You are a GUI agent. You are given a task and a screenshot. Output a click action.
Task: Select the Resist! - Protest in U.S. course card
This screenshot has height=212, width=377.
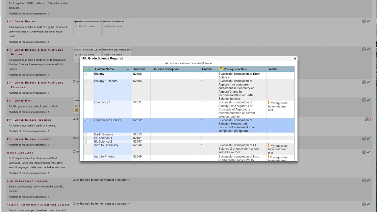click(x=87, y=51)
